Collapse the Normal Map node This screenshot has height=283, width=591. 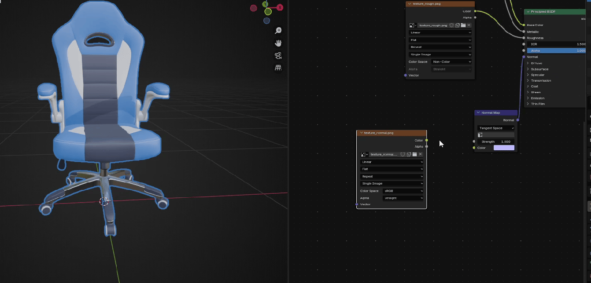tap(478, 113)
